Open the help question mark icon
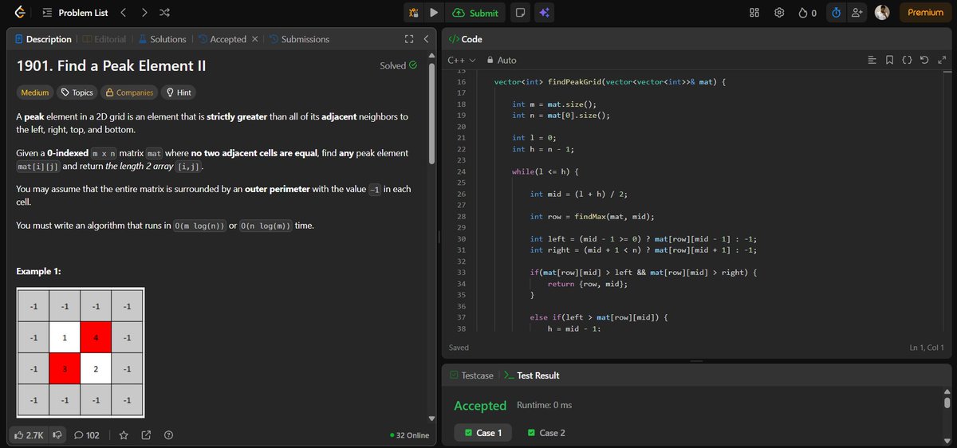This screenshot has width=957, height=448. pos(168,435)
